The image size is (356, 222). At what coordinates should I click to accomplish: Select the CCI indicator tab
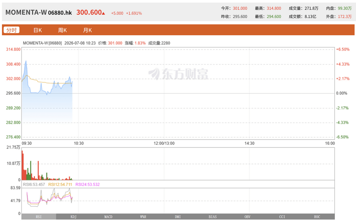point(282,217)
